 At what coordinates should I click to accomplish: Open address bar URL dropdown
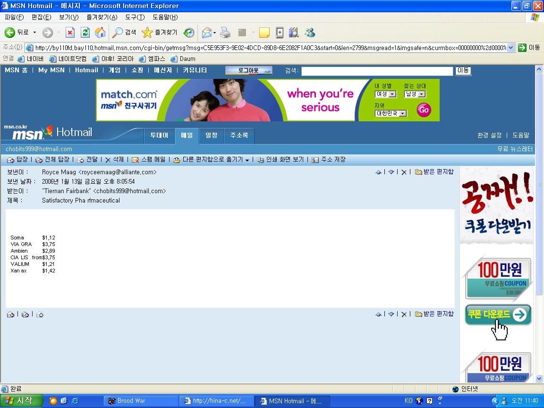510,48
